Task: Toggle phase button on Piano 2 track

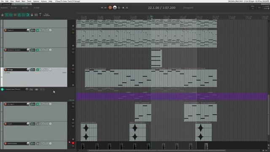Action: (x=50, y=30)
